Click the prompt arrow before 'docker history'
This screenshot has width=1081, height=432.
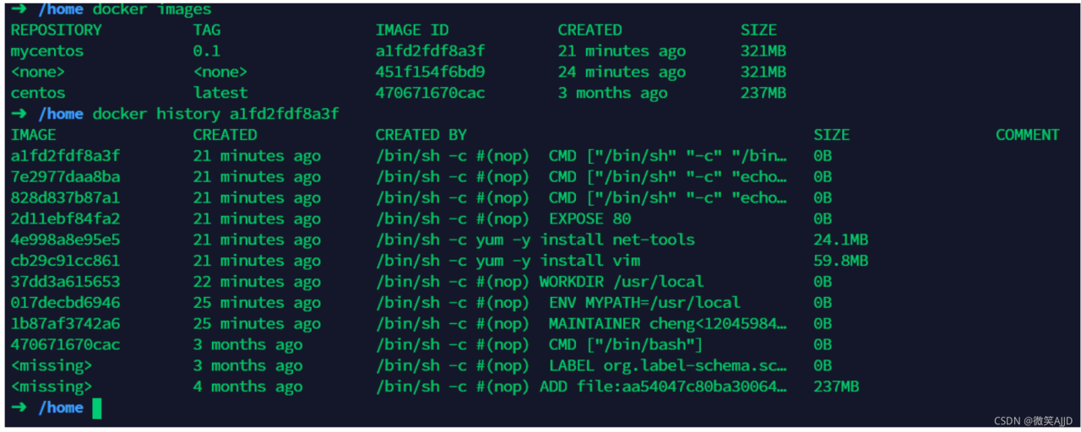click(19, 114)
